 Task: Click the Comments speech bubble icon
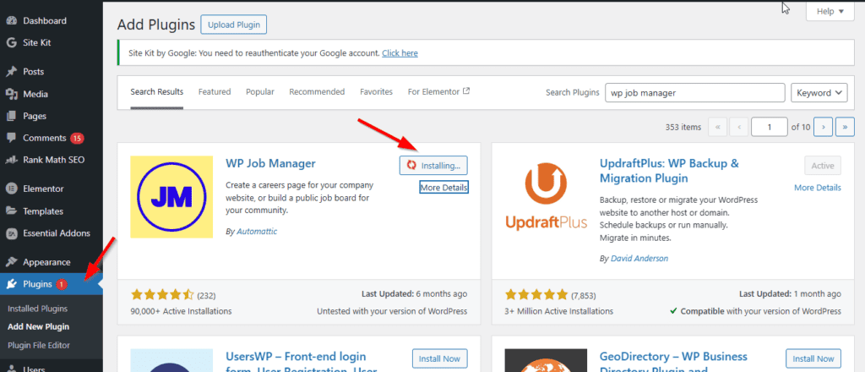[x=11, y=138]
